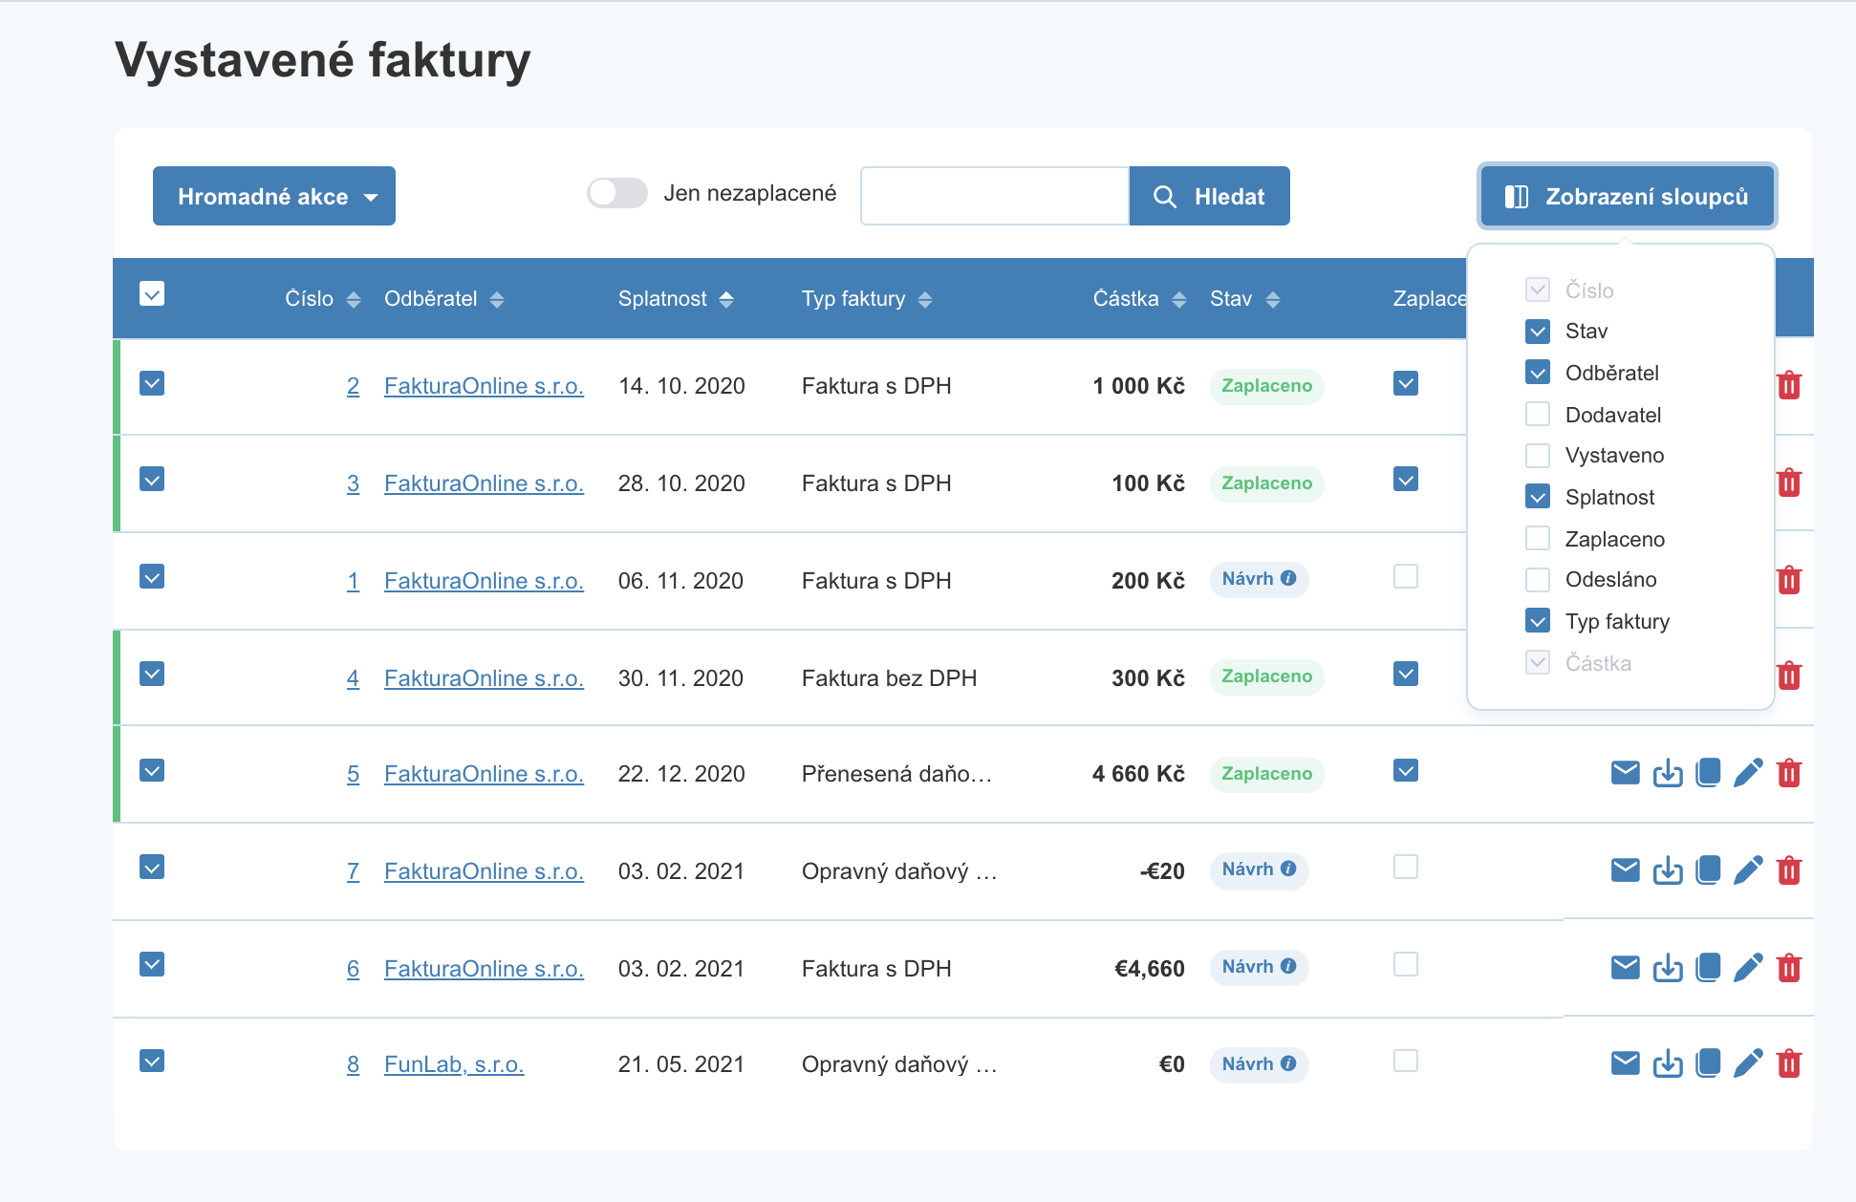Edit invoice 8 with pencil icon

tap(1748, 1063)
